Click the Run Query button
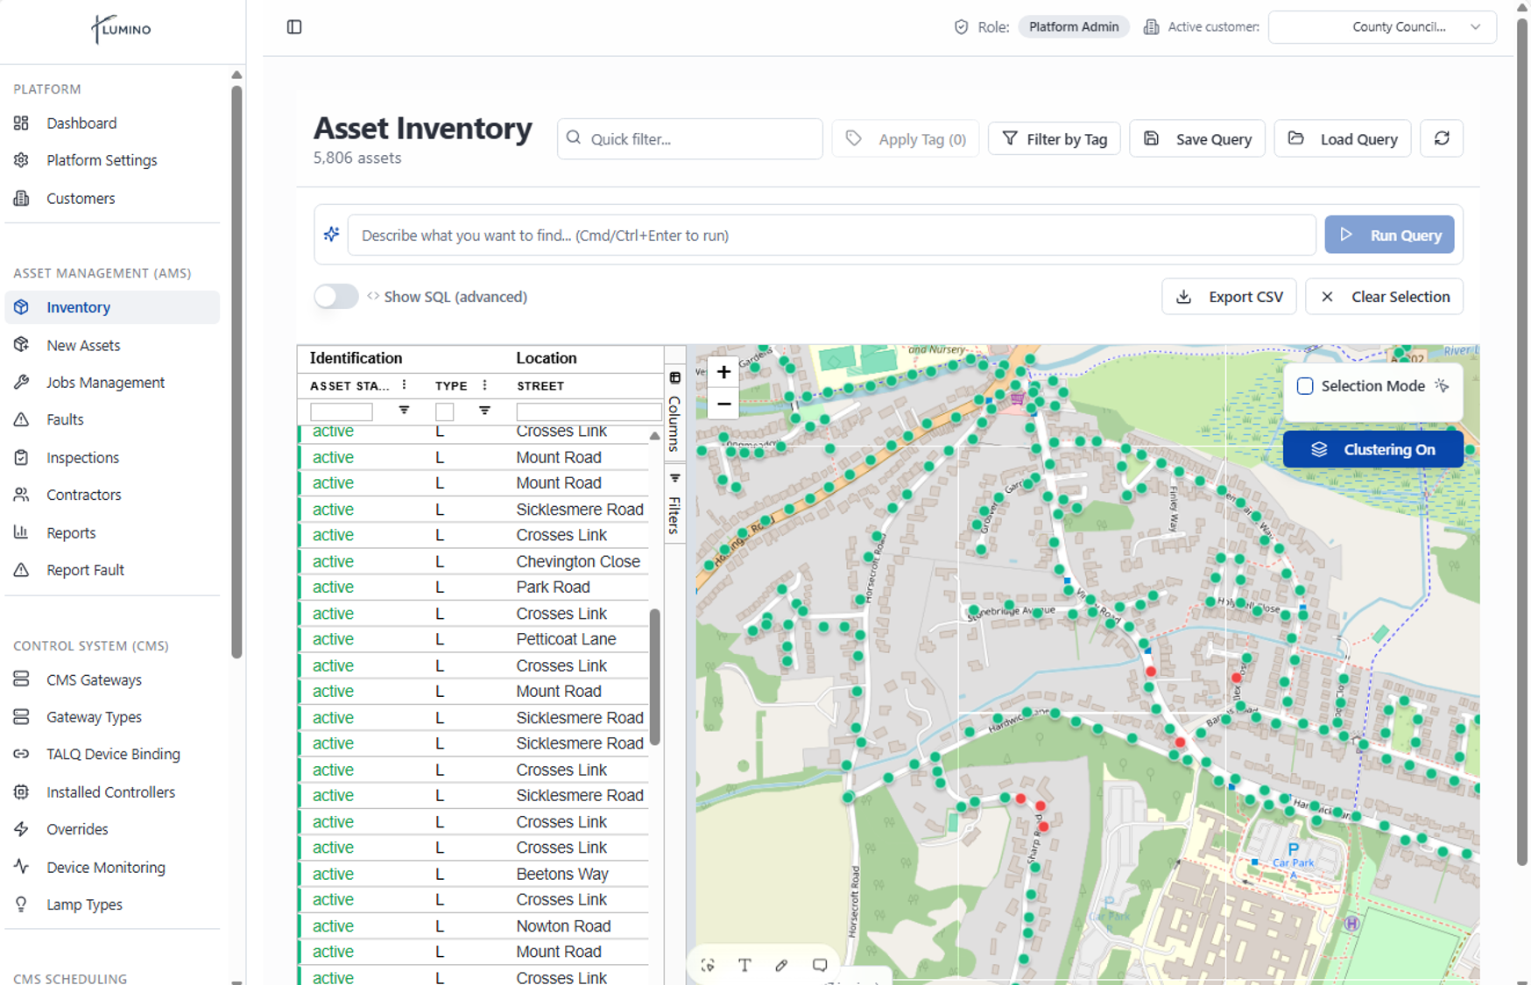Screen dimensions: 1531x985 click(x=1389, y=235)
